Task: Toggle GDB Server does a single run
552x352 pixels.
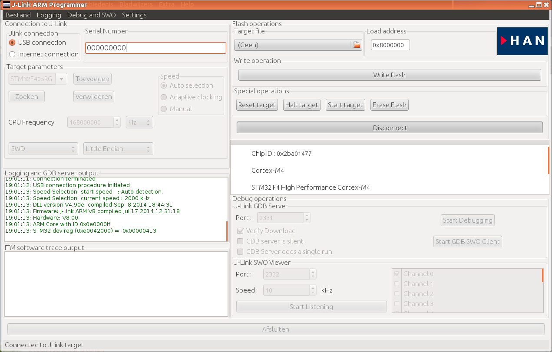Action: click(x=240, y=252)
